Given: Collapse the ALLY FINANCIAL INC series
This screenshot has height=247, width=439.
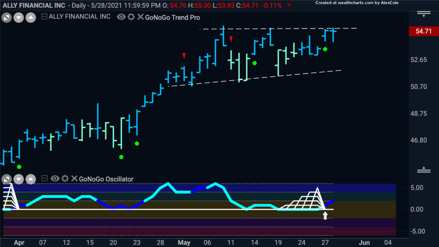Looking at the screenshot, I should click(44, 17).
